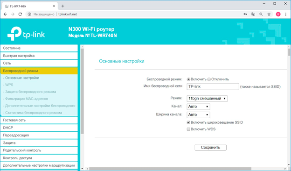This screenshot has width=291, height=171.
Task: Select the Отключить radio button
Action: (209, 79)
